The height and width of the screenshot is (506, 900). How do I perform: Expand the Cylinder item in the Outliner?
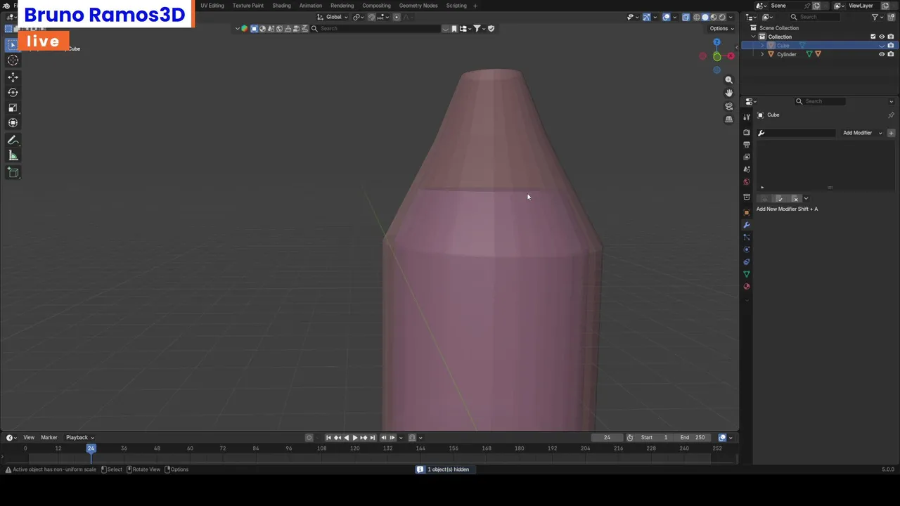pos(762,54)
